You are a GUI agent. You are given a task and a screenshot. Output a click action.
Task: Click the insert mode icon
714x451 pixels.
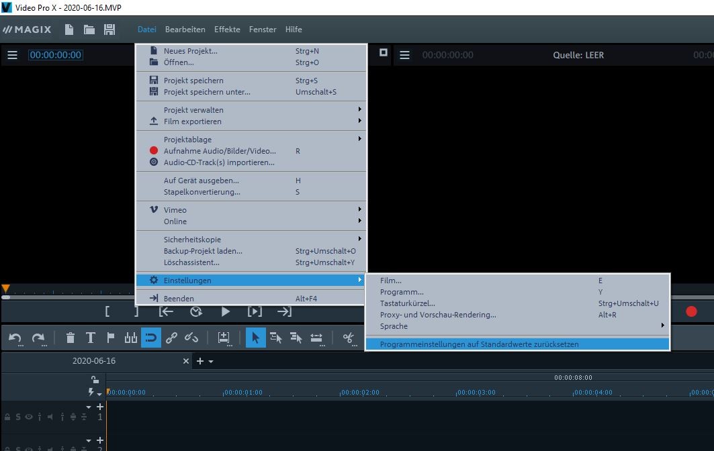tap(224, 338)
